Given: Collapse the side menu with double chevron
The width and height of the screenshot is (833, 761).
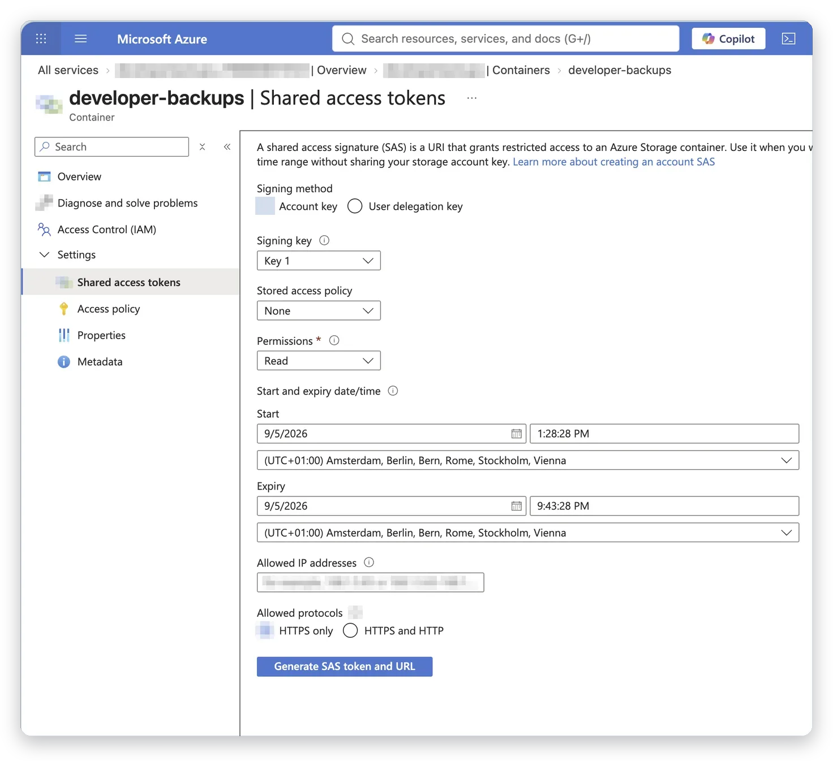Looking at the screenshot, I should [x=227, y=147].
